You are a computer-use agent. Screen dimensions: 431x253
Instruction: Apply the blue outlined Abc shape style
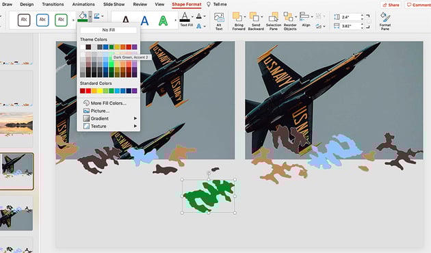click(42, 20)
